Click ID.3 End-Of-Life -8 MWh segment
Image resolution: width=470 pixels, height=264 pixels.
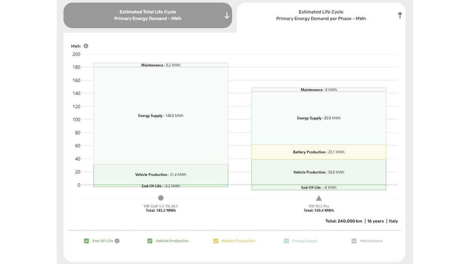point(319,187)
